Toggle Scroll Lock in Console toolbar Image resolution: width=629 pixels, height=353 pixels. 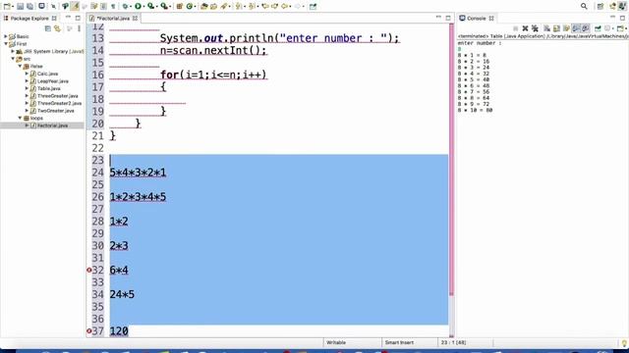(556, 28)
